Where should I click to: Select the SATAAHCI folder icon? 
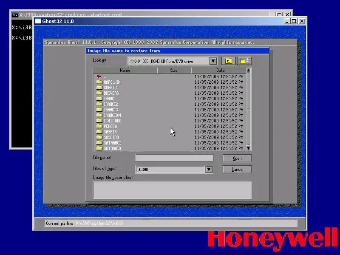[x=99, y=143]
